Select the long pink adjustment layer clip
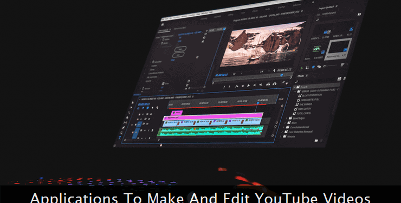Screen dimensions: 401x203 [214, 116]
